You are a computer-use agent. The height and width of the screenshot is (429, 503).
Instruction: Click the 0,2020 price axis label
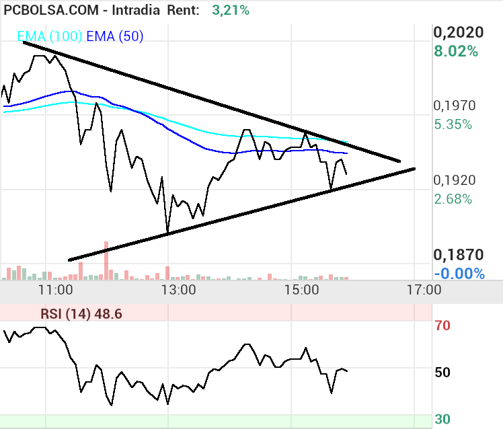tap(459, 32)
